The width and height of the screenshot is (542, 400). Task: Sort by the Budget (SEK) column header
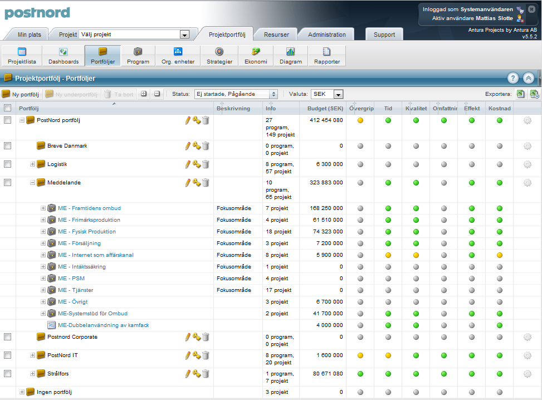coord(325,108)
